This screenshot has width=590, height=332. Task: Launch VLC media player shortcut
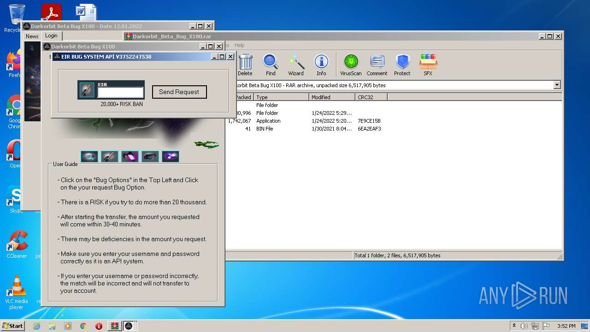tap(17, 292)
